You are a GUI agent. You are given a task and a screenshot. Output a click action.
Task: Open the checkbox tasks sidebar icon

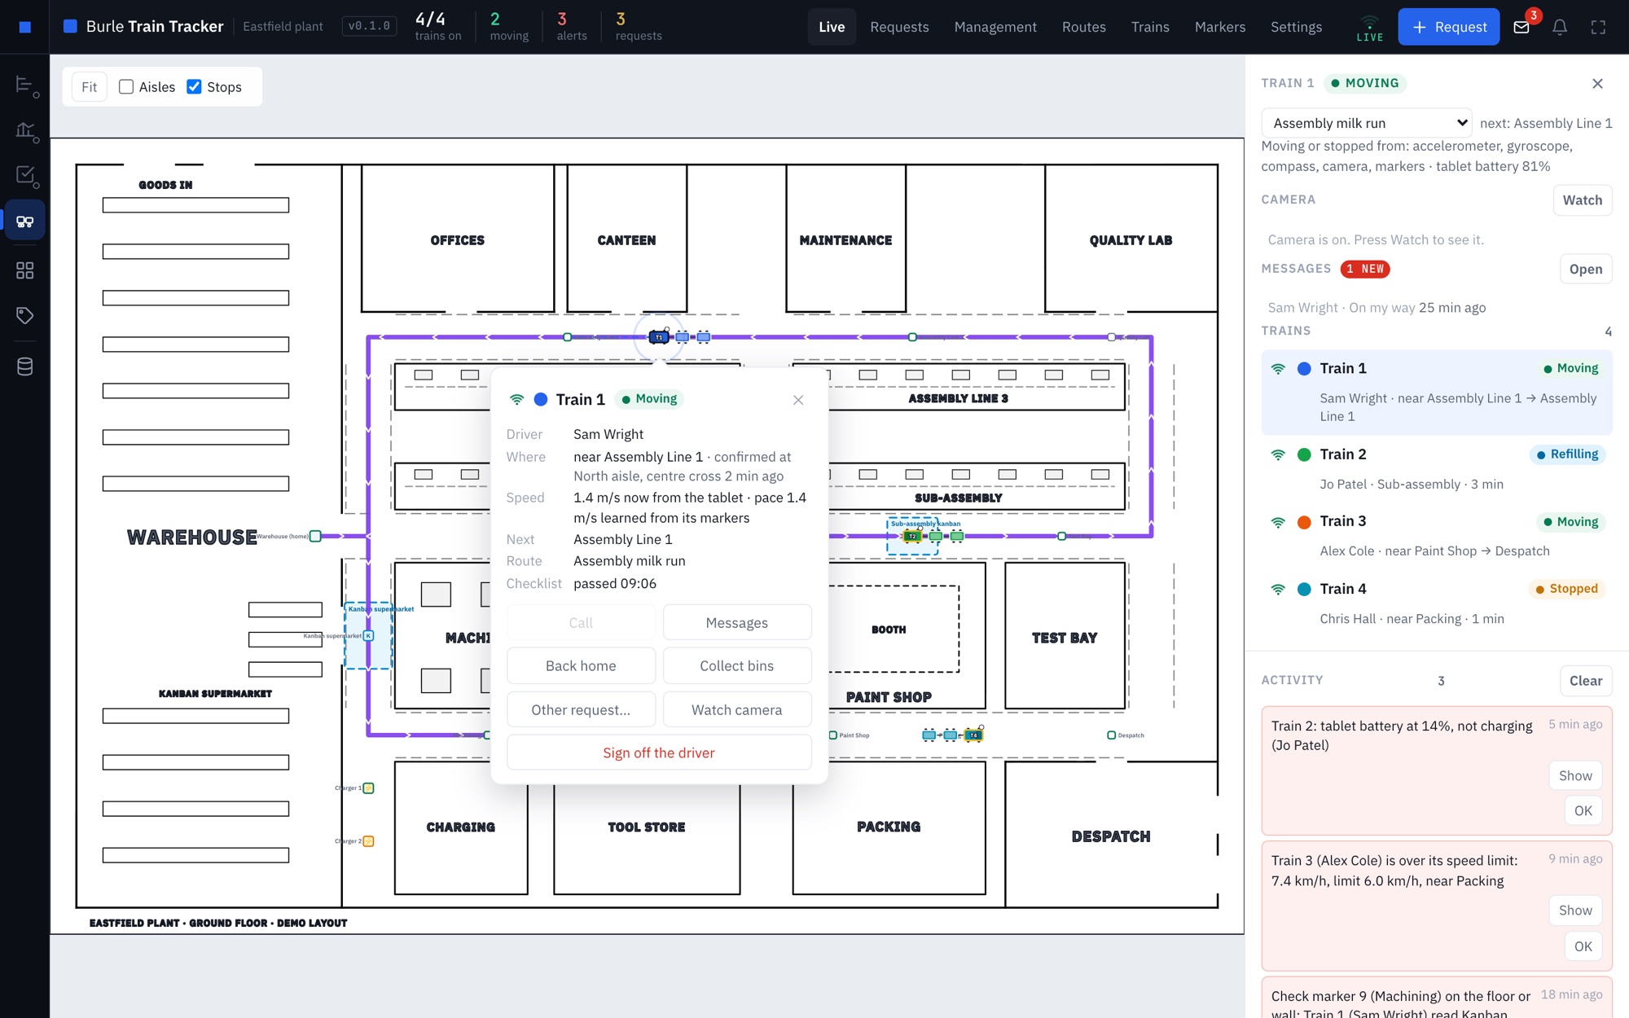point(25,175)
